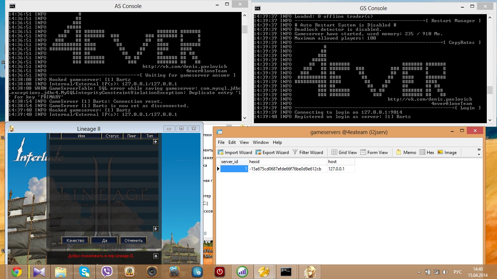
Task: Click the green signal-bars app icon on taskbar
Action: pyautogui.click(x=242, y=272)
